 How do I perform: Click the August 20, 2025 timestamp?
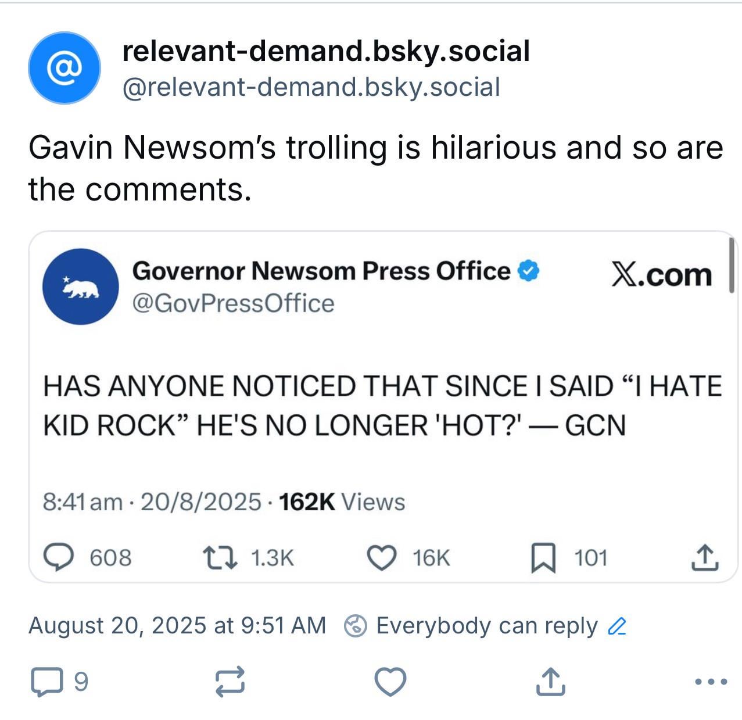tap(177, 626)
